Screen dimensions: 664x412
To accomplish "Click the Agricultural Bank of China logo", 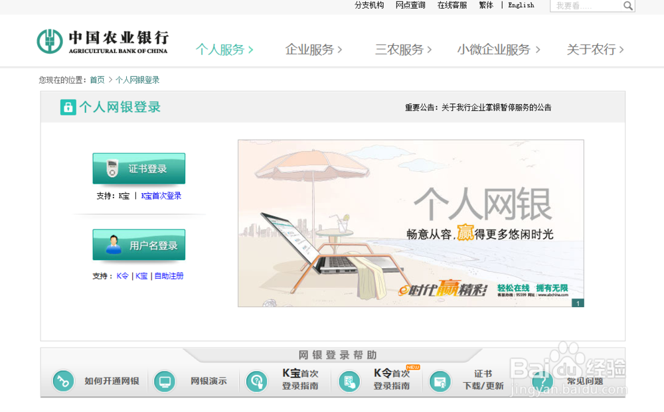I will [100, 41].
